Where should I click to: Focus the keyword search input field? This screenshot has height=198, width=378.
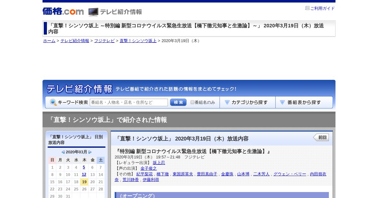129,102
